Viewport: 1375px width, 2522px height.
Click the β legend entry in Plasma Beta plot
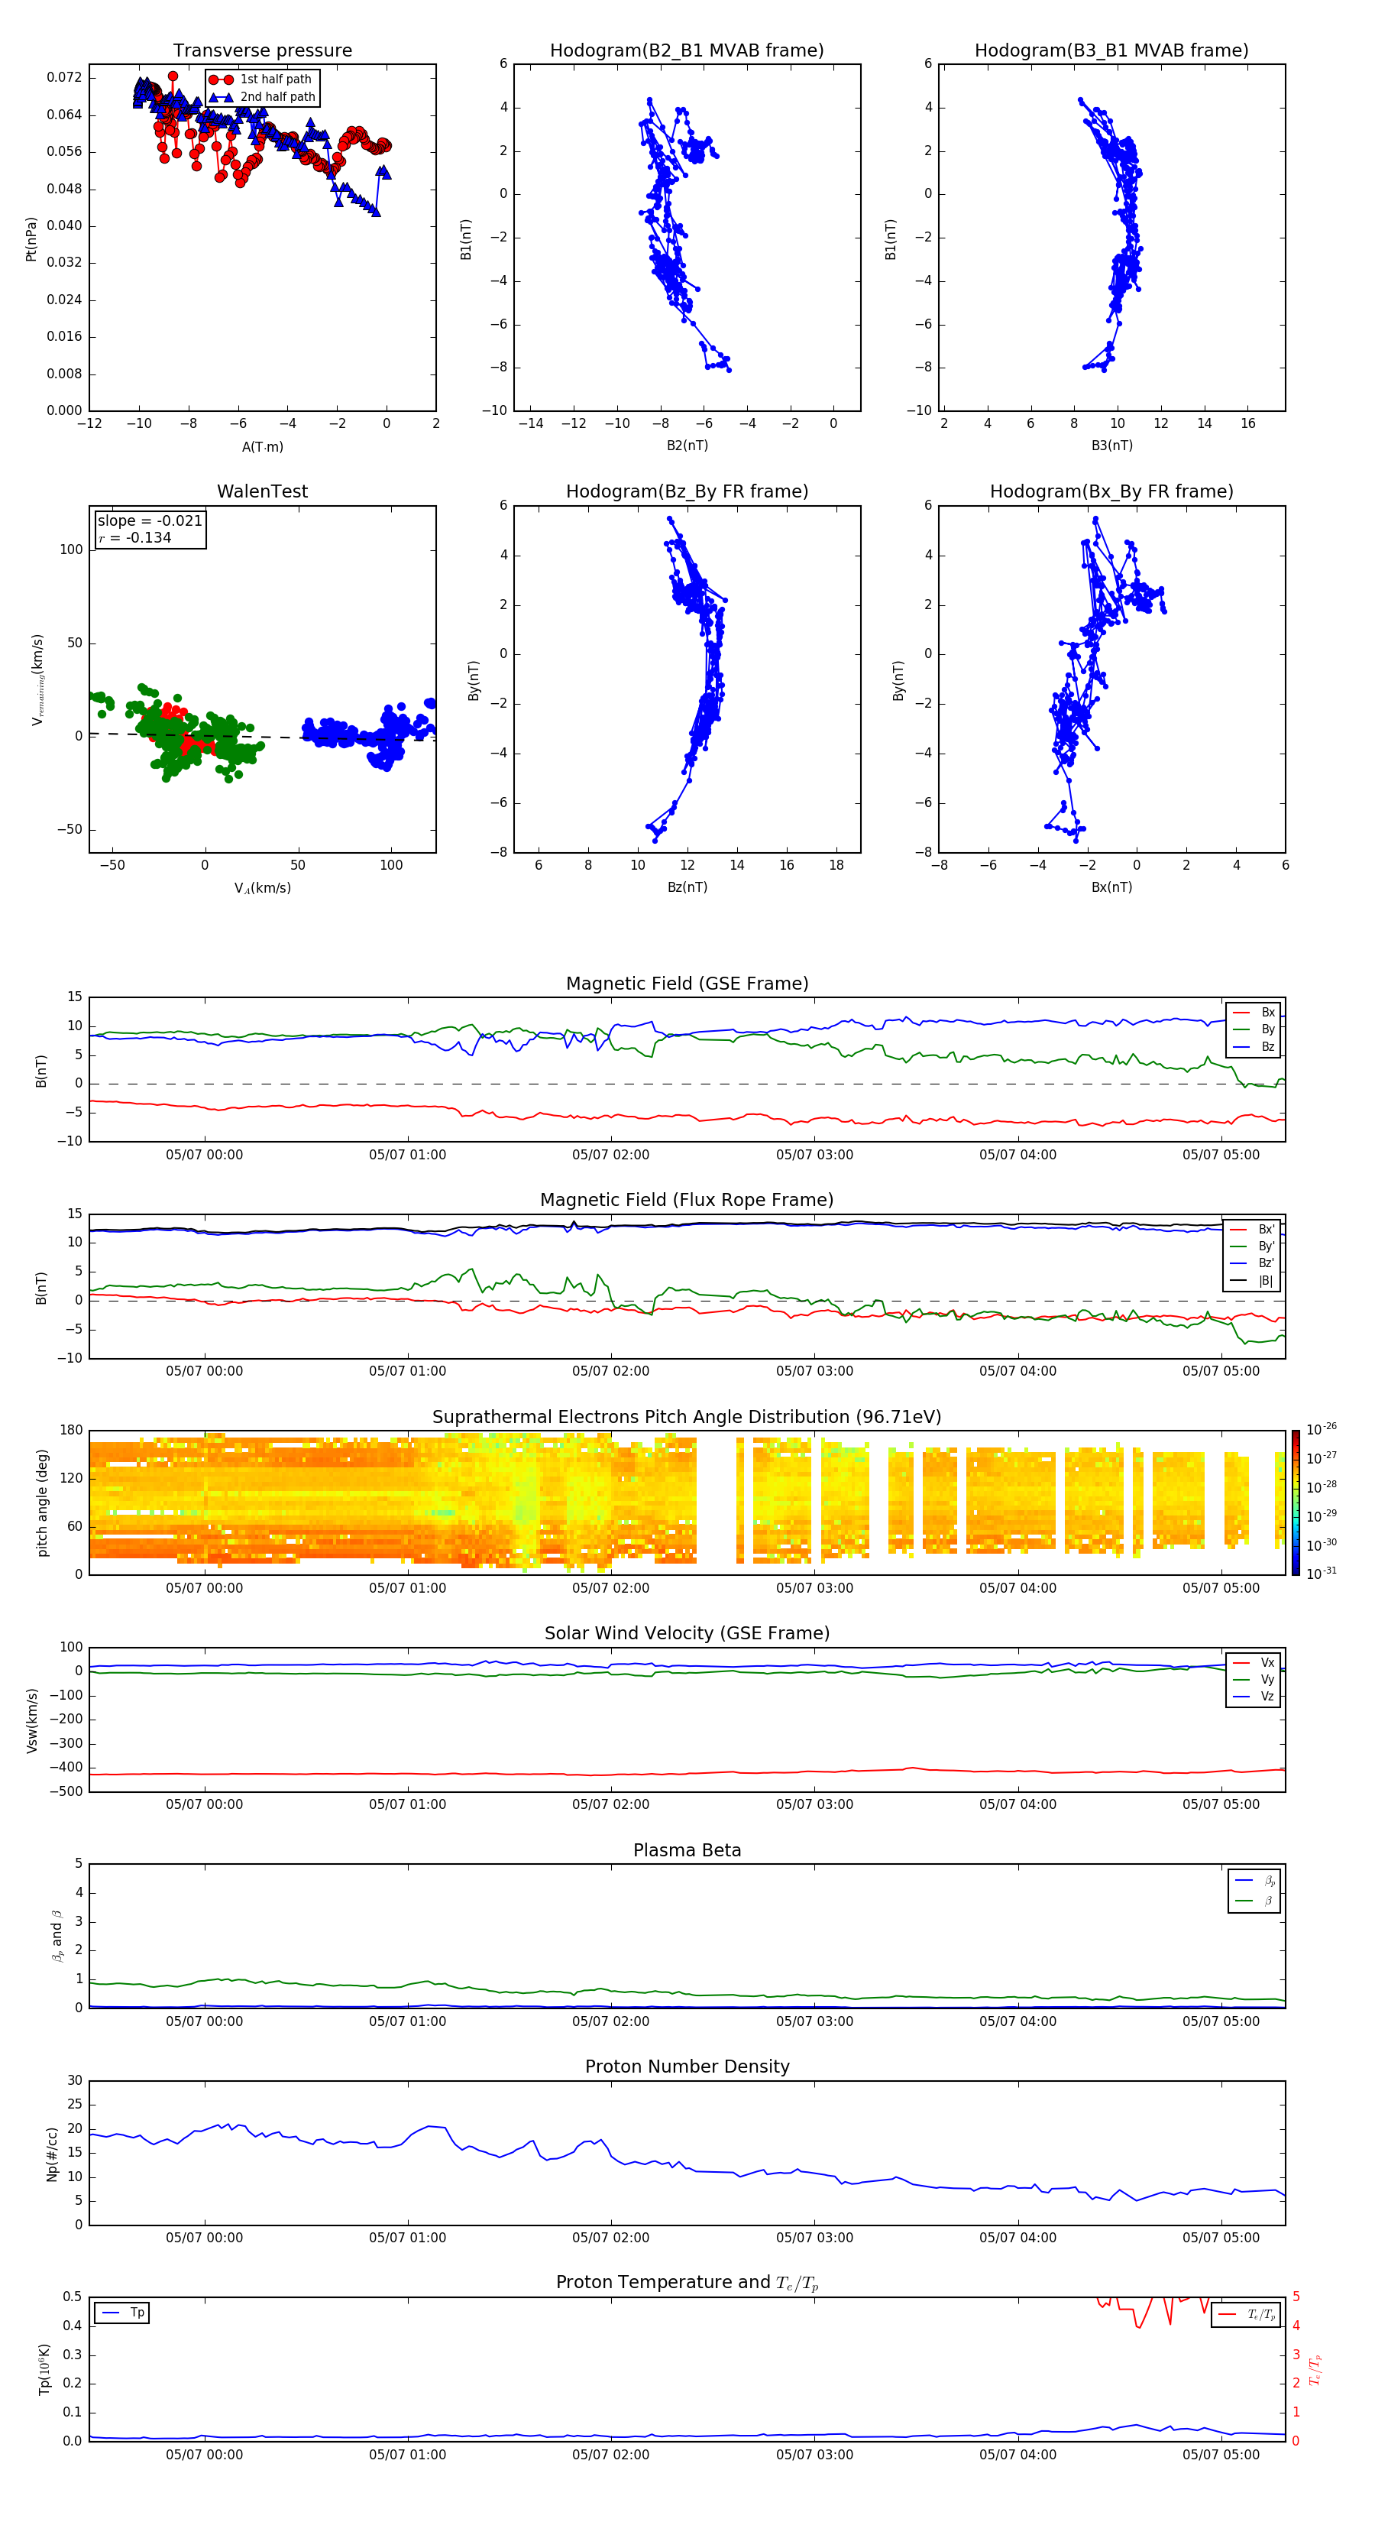tap(1254, 1901)
